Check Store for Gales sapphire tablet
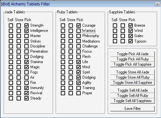The width and height of the screenshot is (161, 118). point(123,36)
